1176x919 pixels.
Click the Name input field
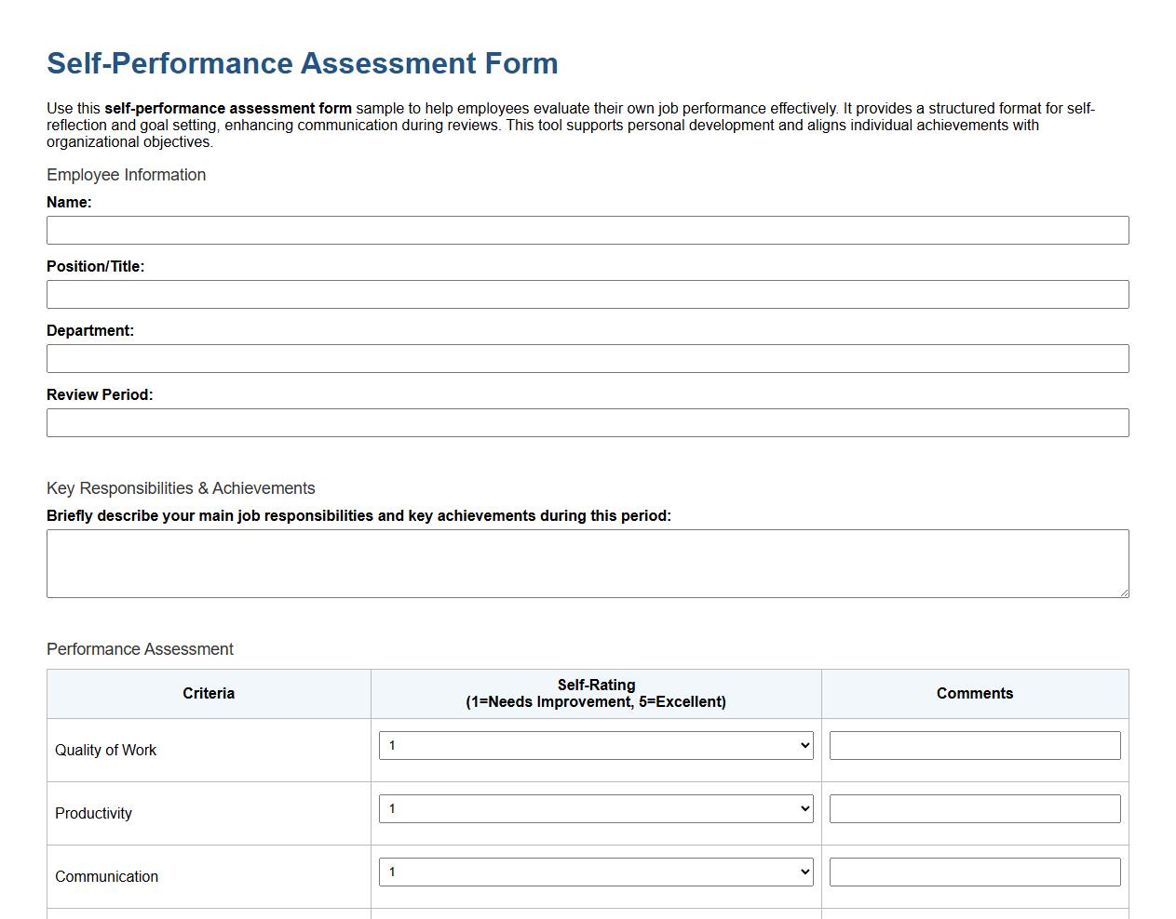(x=587, y=230)
